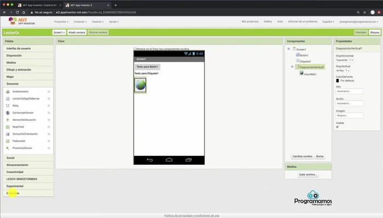The height and width of the screenshot is (218, 383).
Task: Click the phone preview home icon
Action: pyautogui.click(x=169, y=160)
